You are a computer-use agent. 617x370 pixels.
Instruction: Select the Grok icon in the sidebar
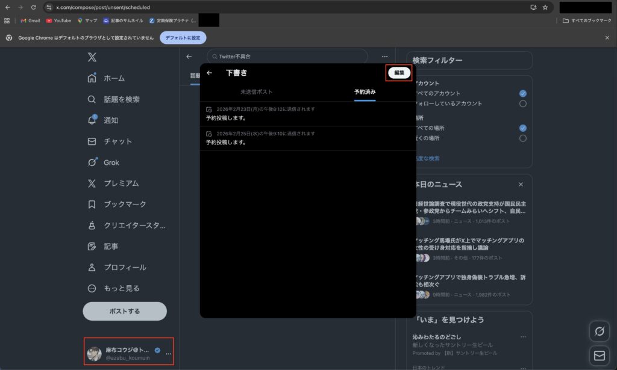91,162
